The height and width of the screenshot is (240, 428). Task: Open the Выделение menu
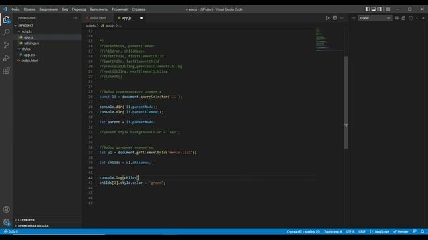(49, 9)
